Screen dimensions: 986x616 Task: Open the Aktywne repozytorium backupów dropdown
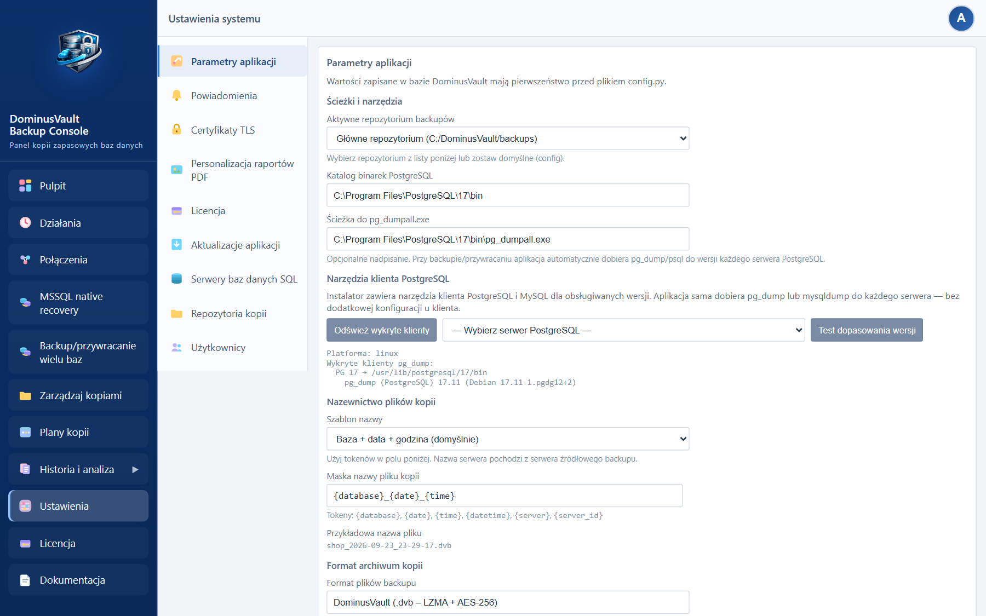coord(508,139)
